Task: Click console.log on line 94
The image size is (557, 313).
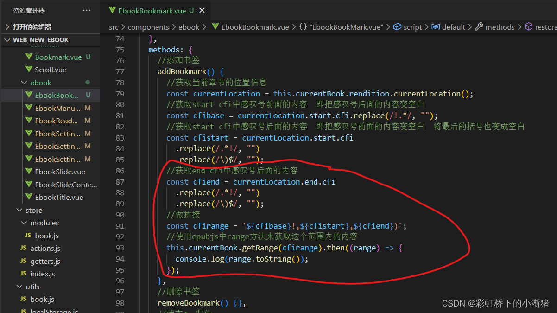Action: point(200,259)
